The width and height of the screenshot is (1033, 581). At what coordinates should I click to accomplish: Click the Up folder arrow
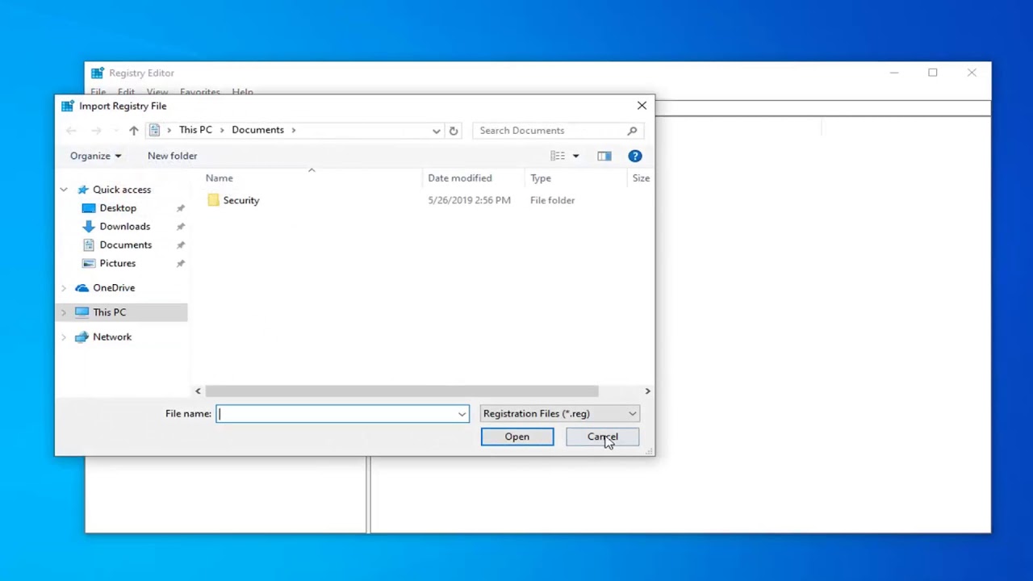coord(133,130)
